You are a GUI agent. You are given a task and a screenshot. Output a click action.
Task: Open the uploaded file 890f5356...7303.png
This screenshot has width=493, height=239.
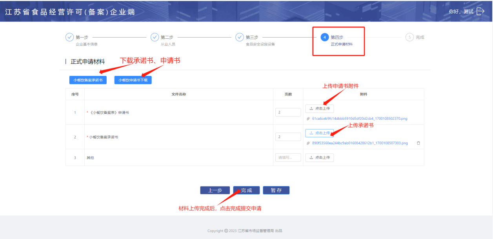click(x=360, y=143)
